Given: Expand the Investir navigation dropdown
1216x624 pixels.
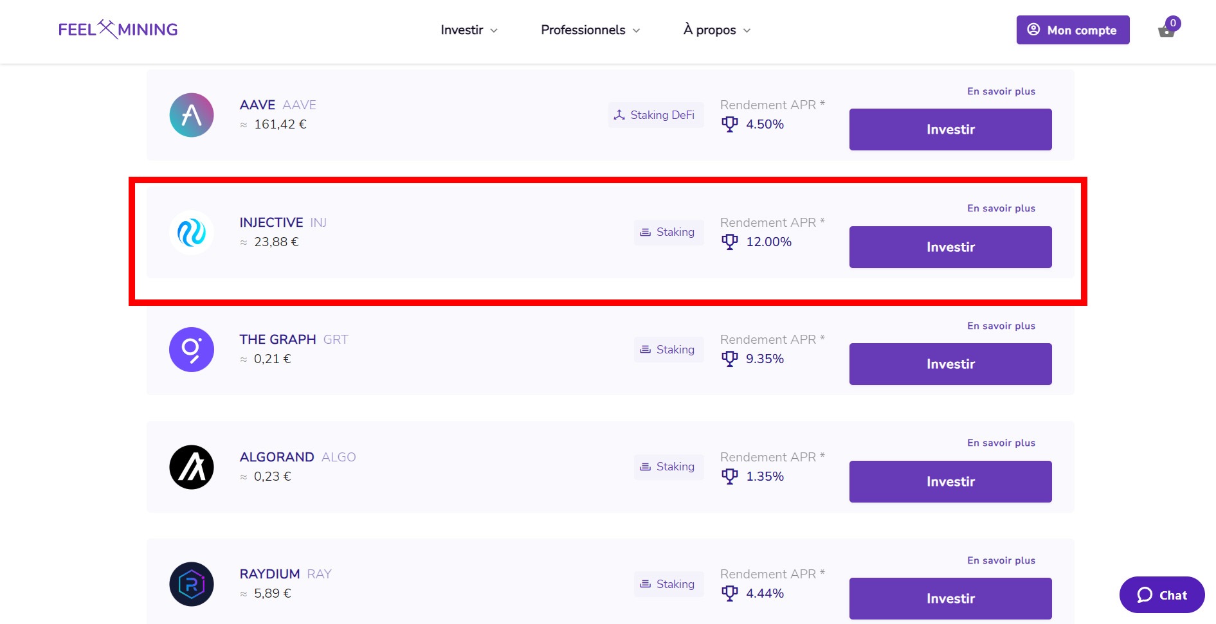Looking at the screenshot, I should (x=469, y=30).
